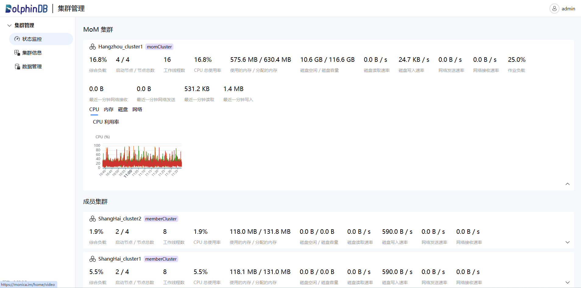The width and height of the screenshot is (581, 288).
Task: Click the Hangzhou 启动节点 value 4 / 4
Action: (x=123, y=60)
